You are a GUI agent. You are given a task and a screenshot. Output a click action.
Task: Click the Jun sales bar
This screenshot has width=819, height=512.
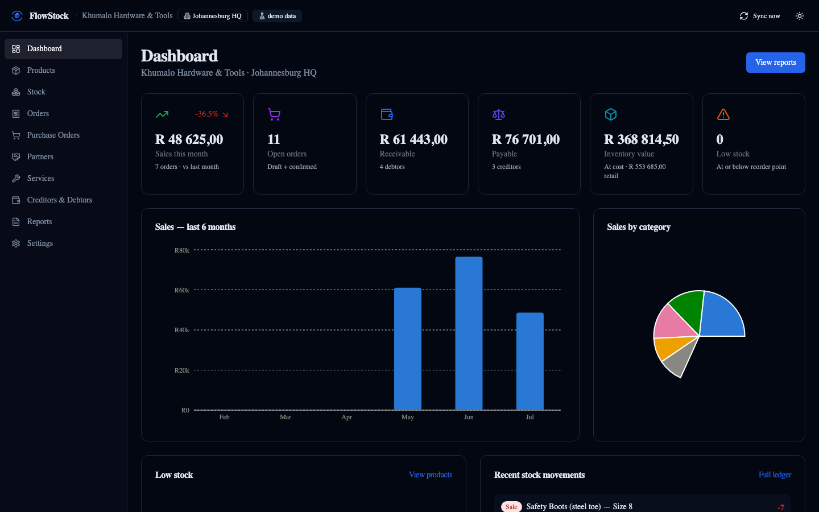click(x=469, y=333)
